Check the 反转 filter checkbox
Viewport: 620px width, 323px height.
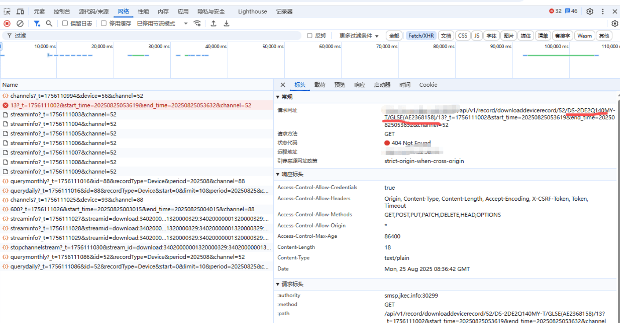coord(310,36)
